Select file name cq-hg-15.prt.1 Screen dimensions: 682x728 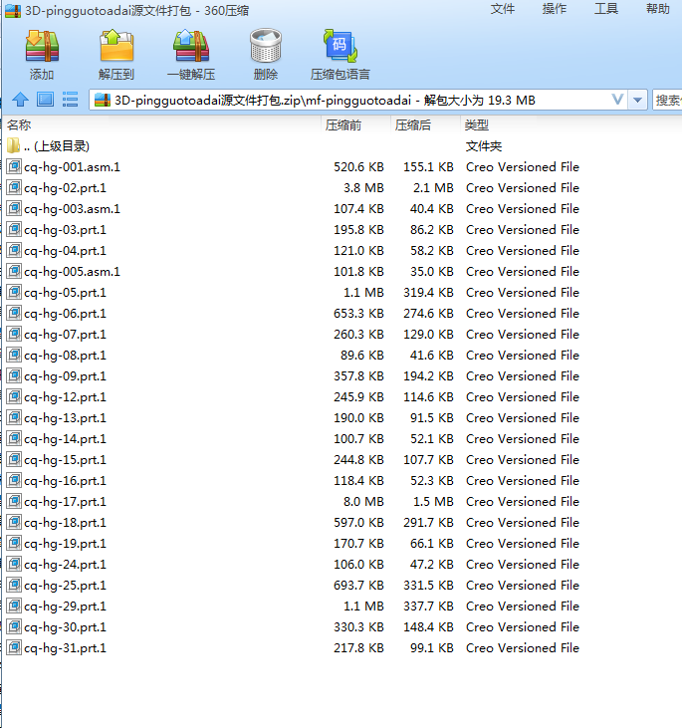65,460
